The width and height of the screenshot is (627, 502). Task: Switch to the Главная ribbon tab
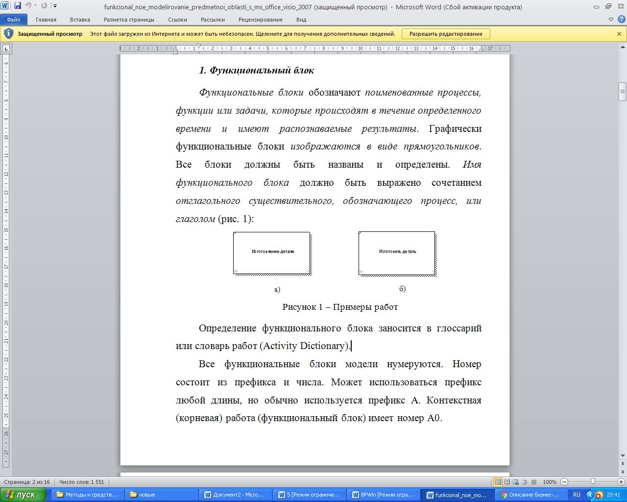click(x=46, y=20)
